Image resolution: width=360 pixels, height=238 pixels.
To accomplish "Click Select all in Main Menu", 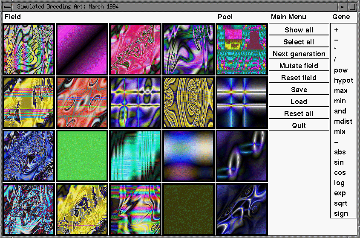I will click(299, 42).
